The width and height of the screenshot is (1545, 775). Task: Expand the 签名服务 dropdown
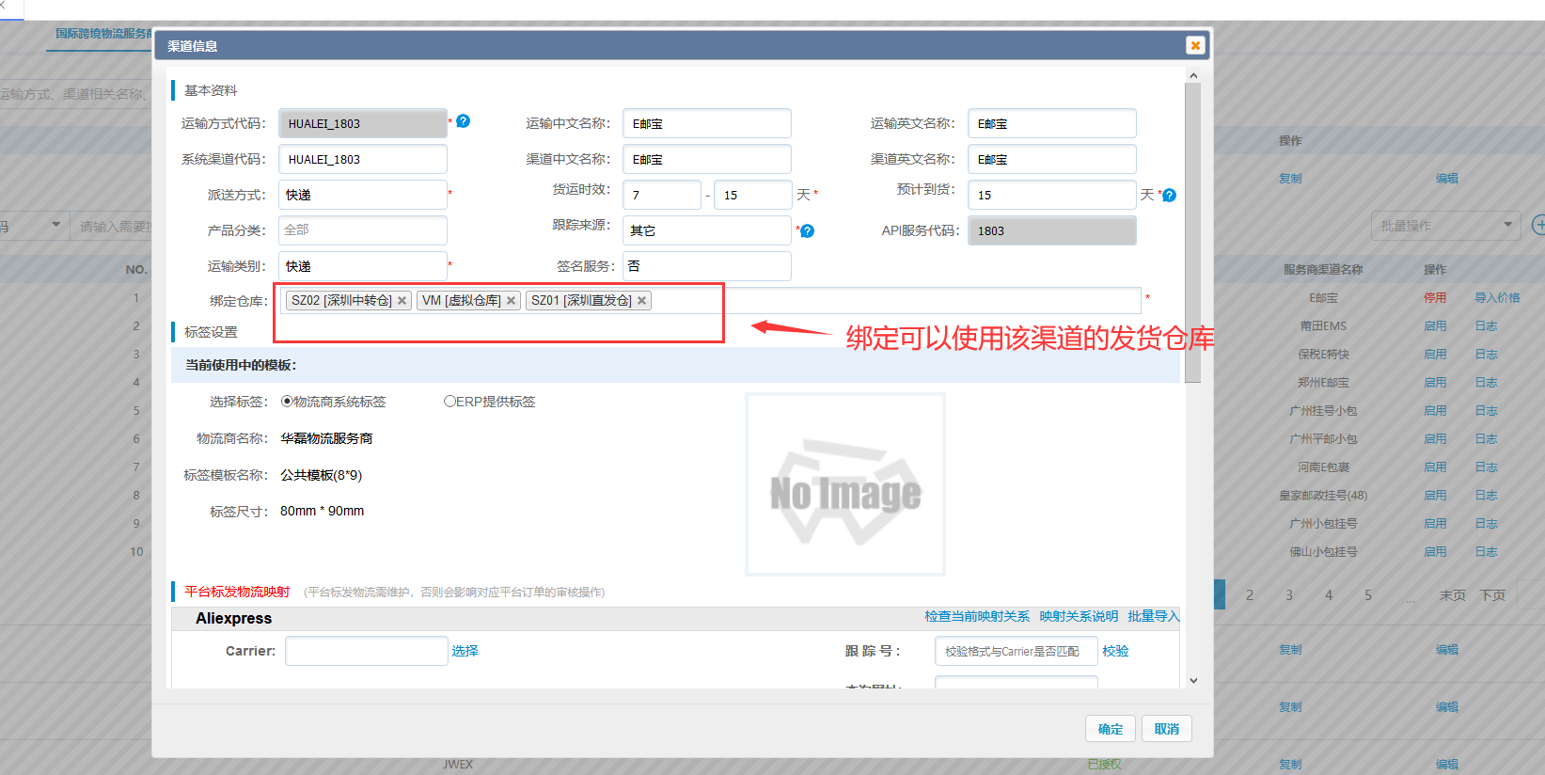[x=706, y=266]
